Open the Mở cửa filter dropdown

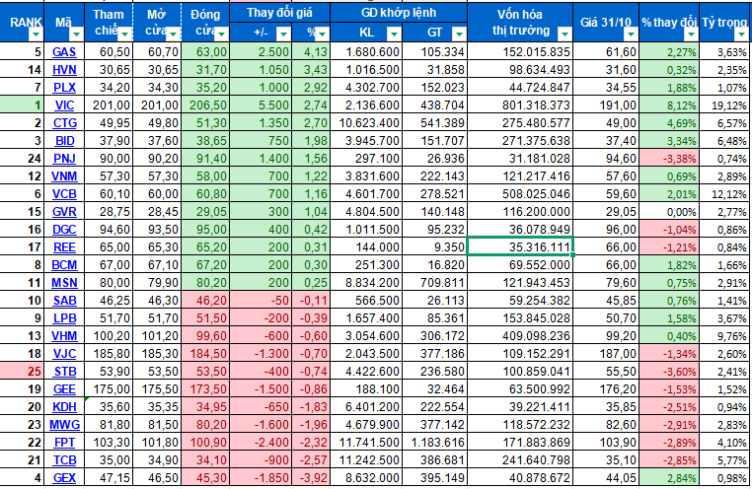pos(174,34)
